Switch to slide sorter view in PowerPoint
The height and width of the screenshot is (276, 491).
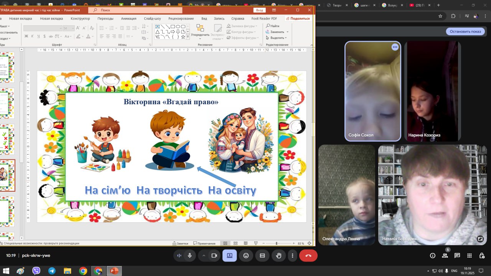click(x=235, y=243)
